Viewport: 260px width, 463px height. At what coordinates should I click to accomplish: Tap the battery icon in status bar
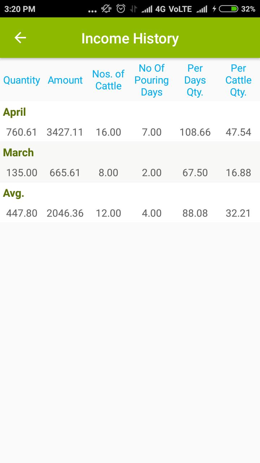click(228, 9)
